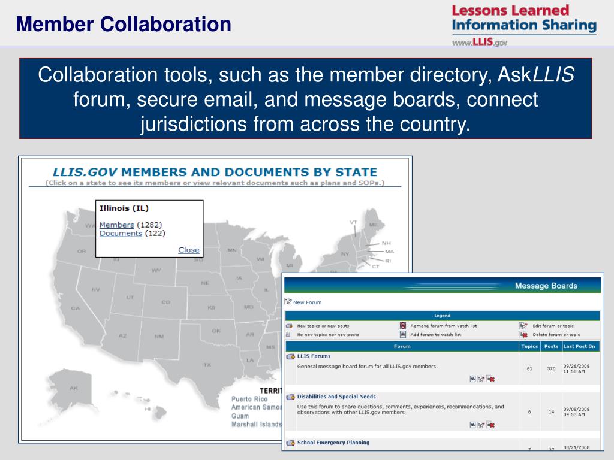Select Oregon (OR) on the map
This screenshot has height=460, width=614.
pos(82,251)
